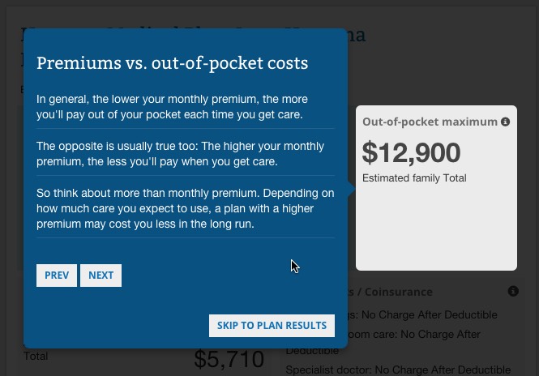This screenshot has width=539, height=376.
Task: Click the Estimated family Total label
Action: [x=414, y=178]
